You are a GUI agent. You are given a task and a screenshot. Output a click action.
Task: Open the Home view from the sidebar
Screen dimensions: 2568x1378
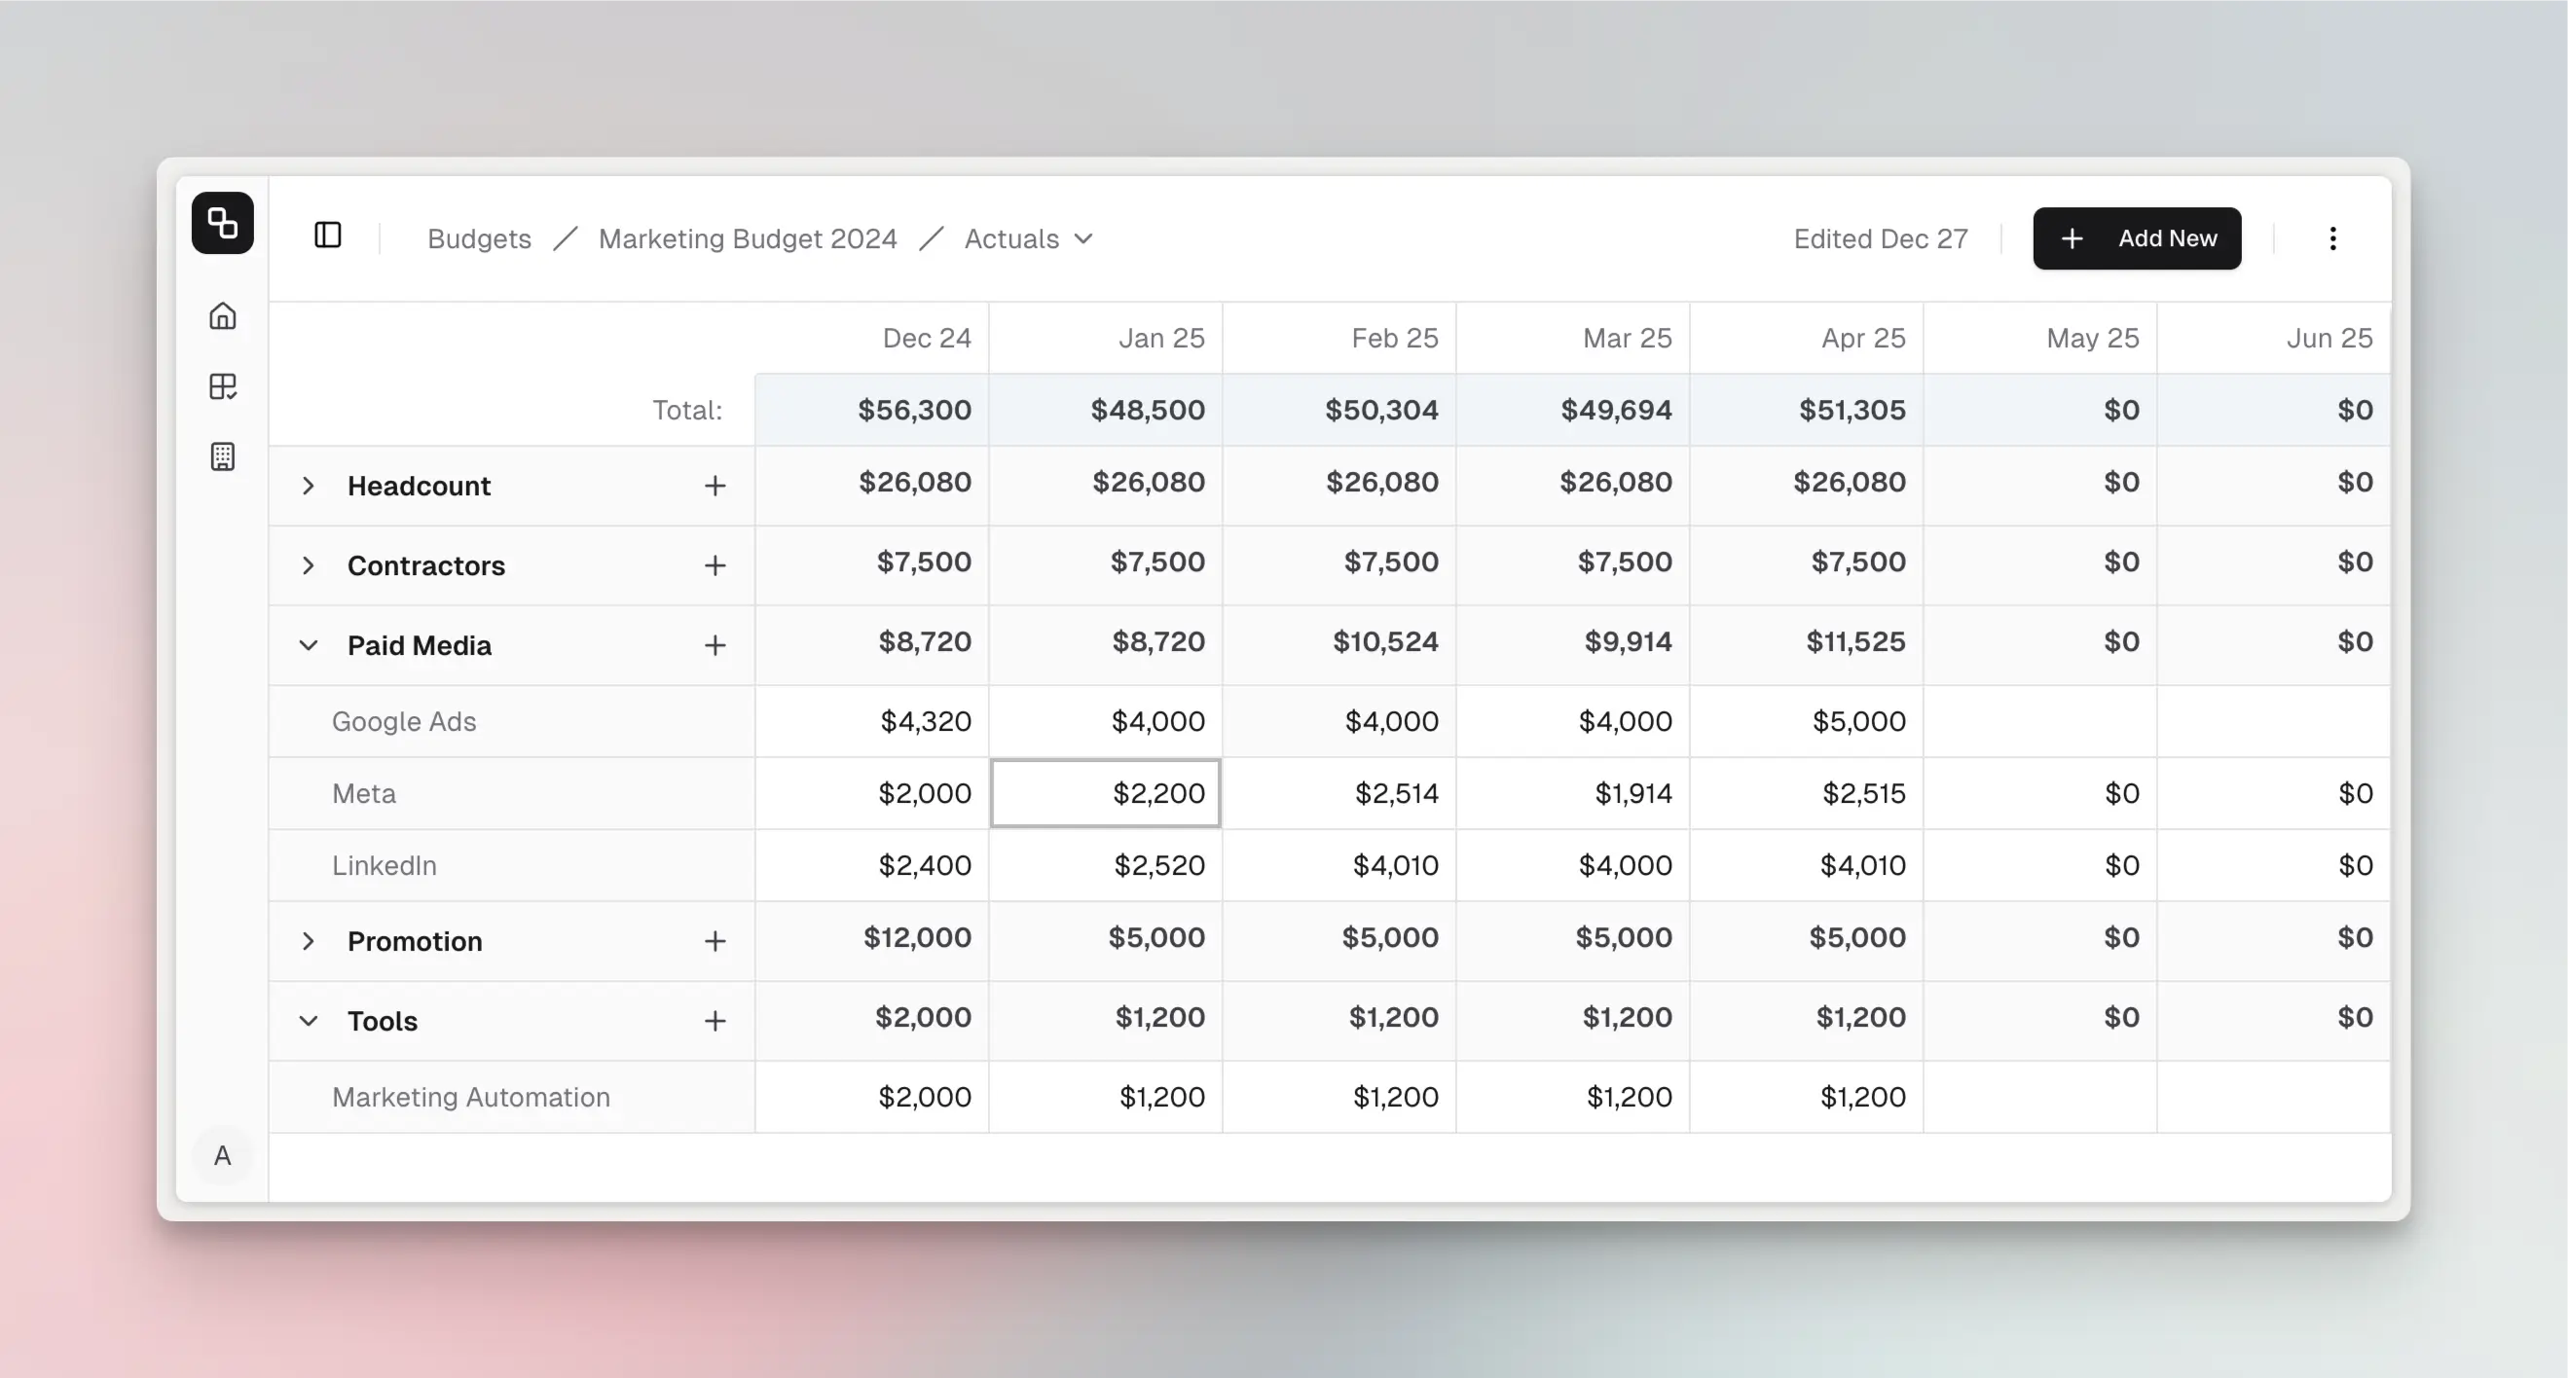click(222, 316)
